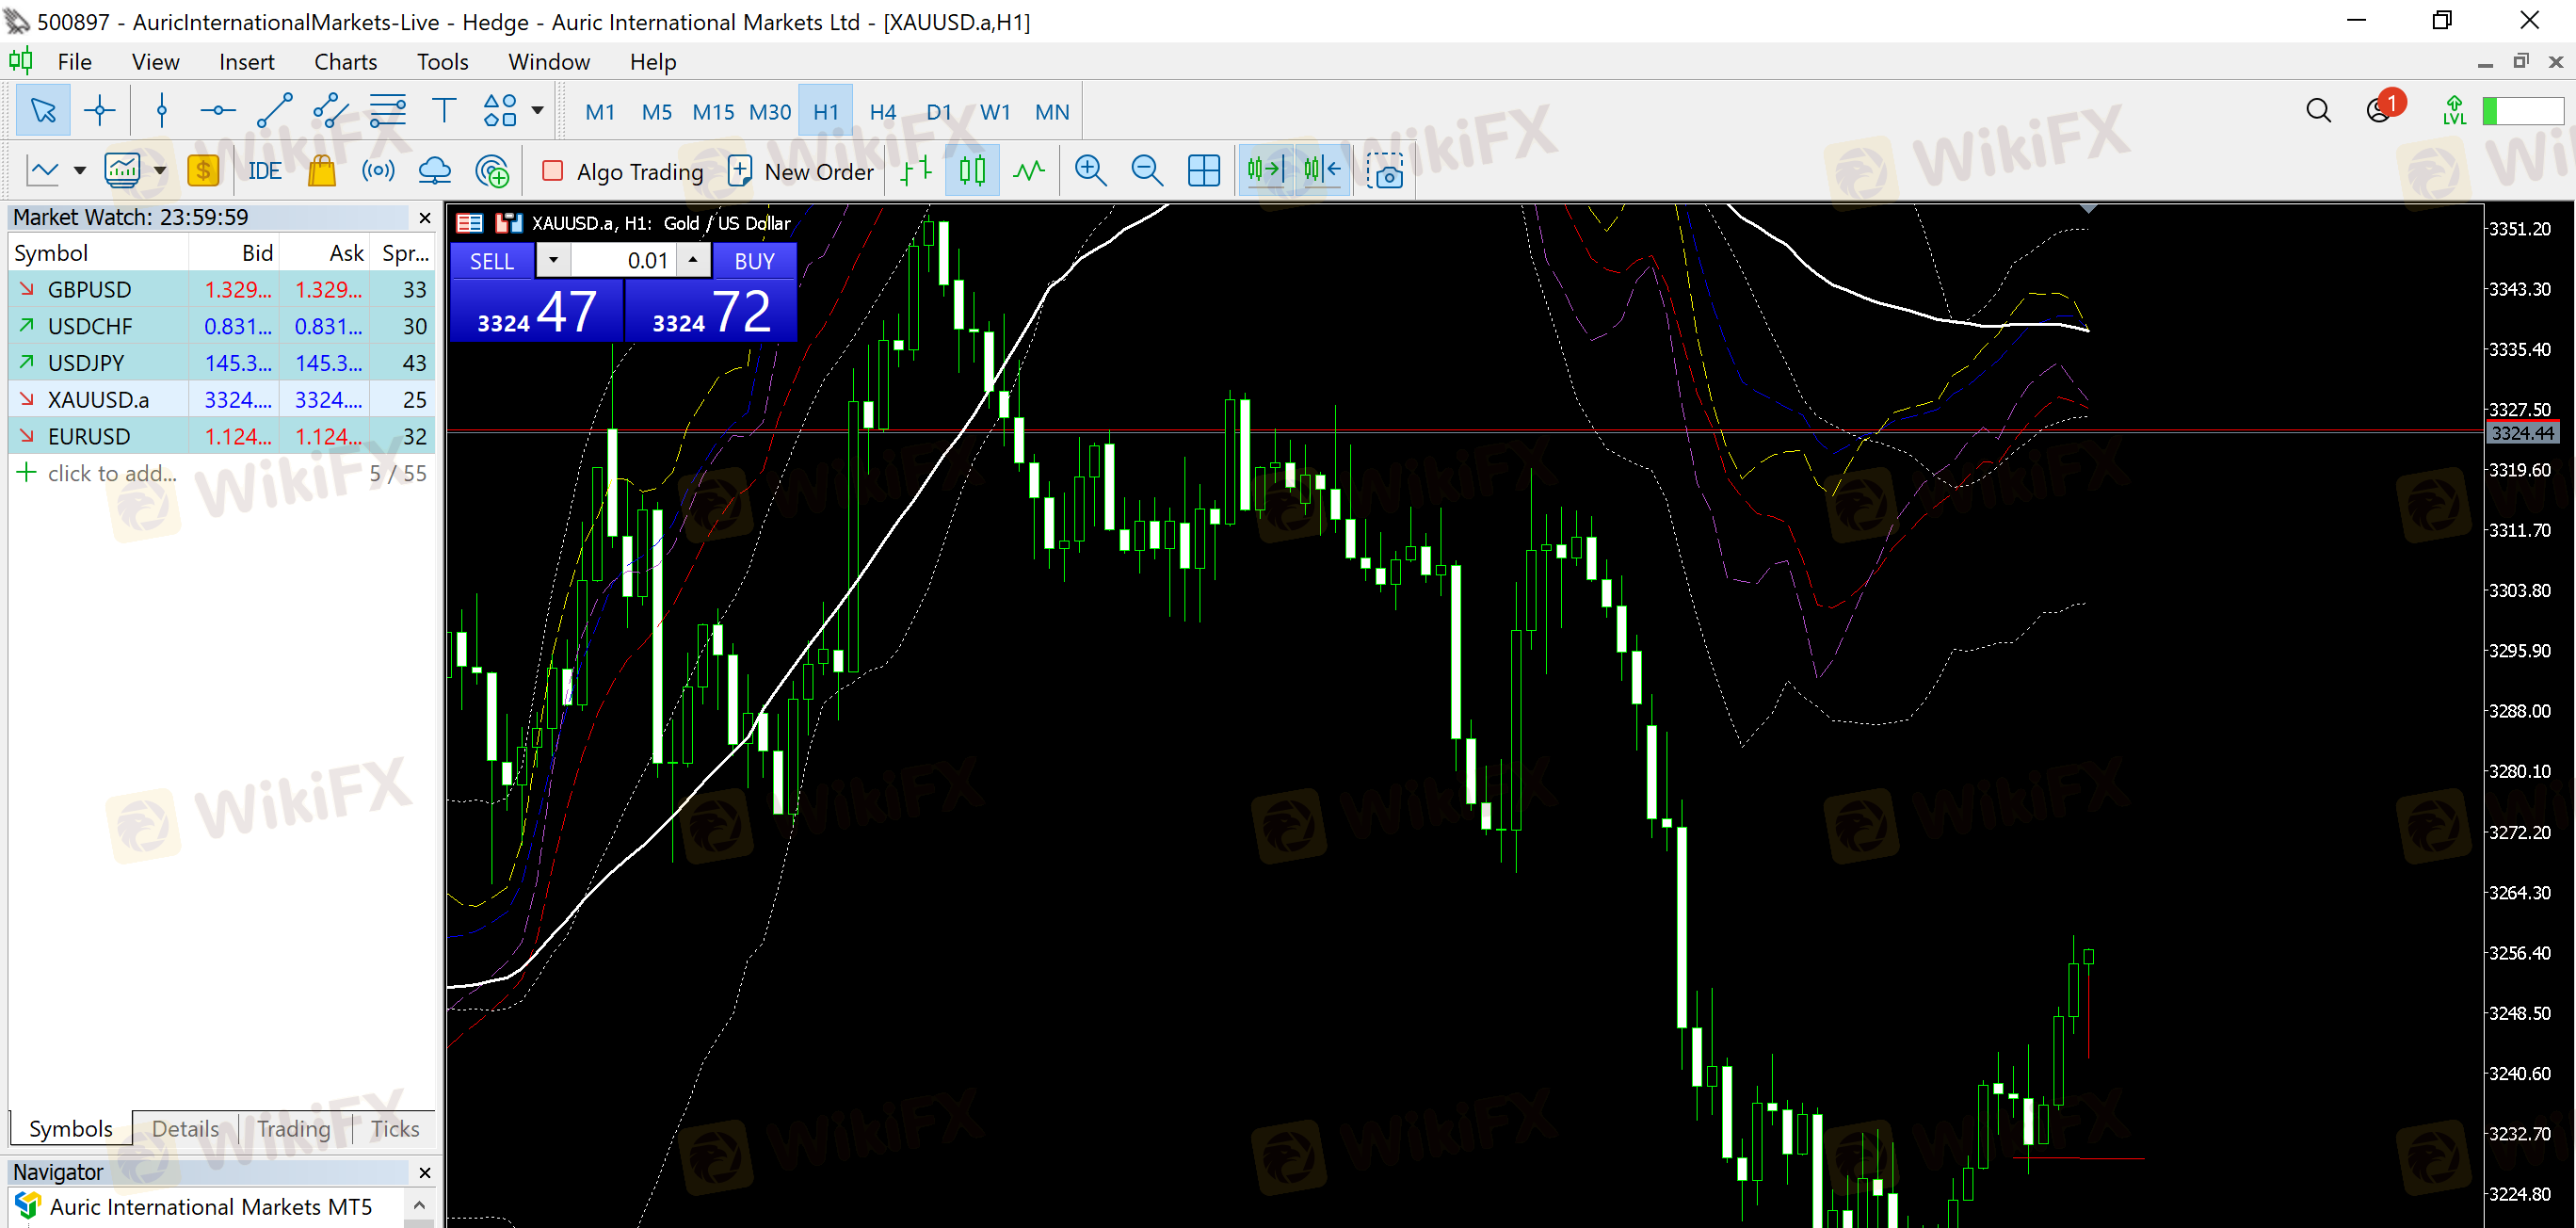Click the Zoom Out magnifier icon
This screenshot has width=2576, height=1228.
click(1146, 171)
